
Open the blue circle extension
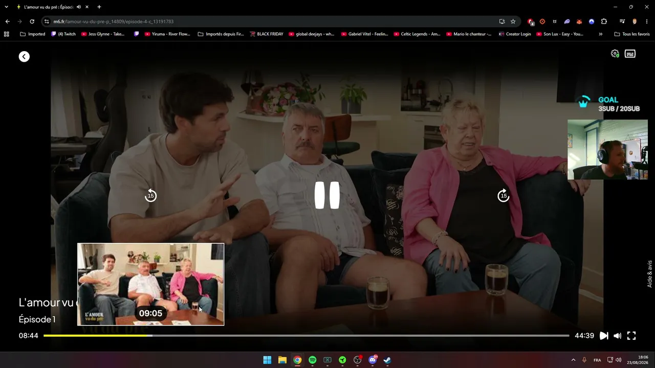(x=592, y=21)
